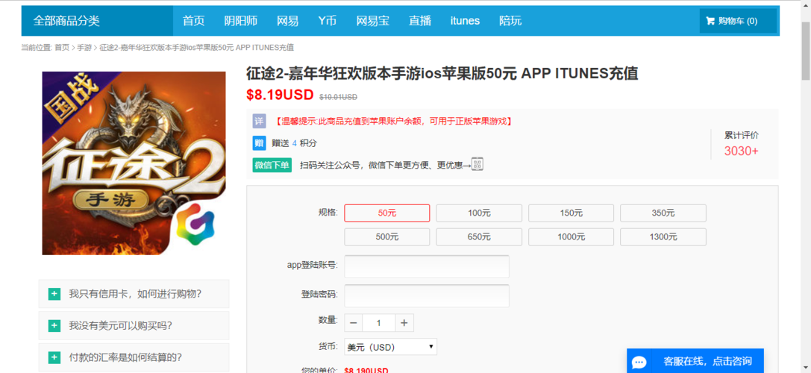The height and width of the screenshot is (373, 811).
Task: Expand 我只有信用卡，如何进行购物 plus icon
Action: [54, 294]
